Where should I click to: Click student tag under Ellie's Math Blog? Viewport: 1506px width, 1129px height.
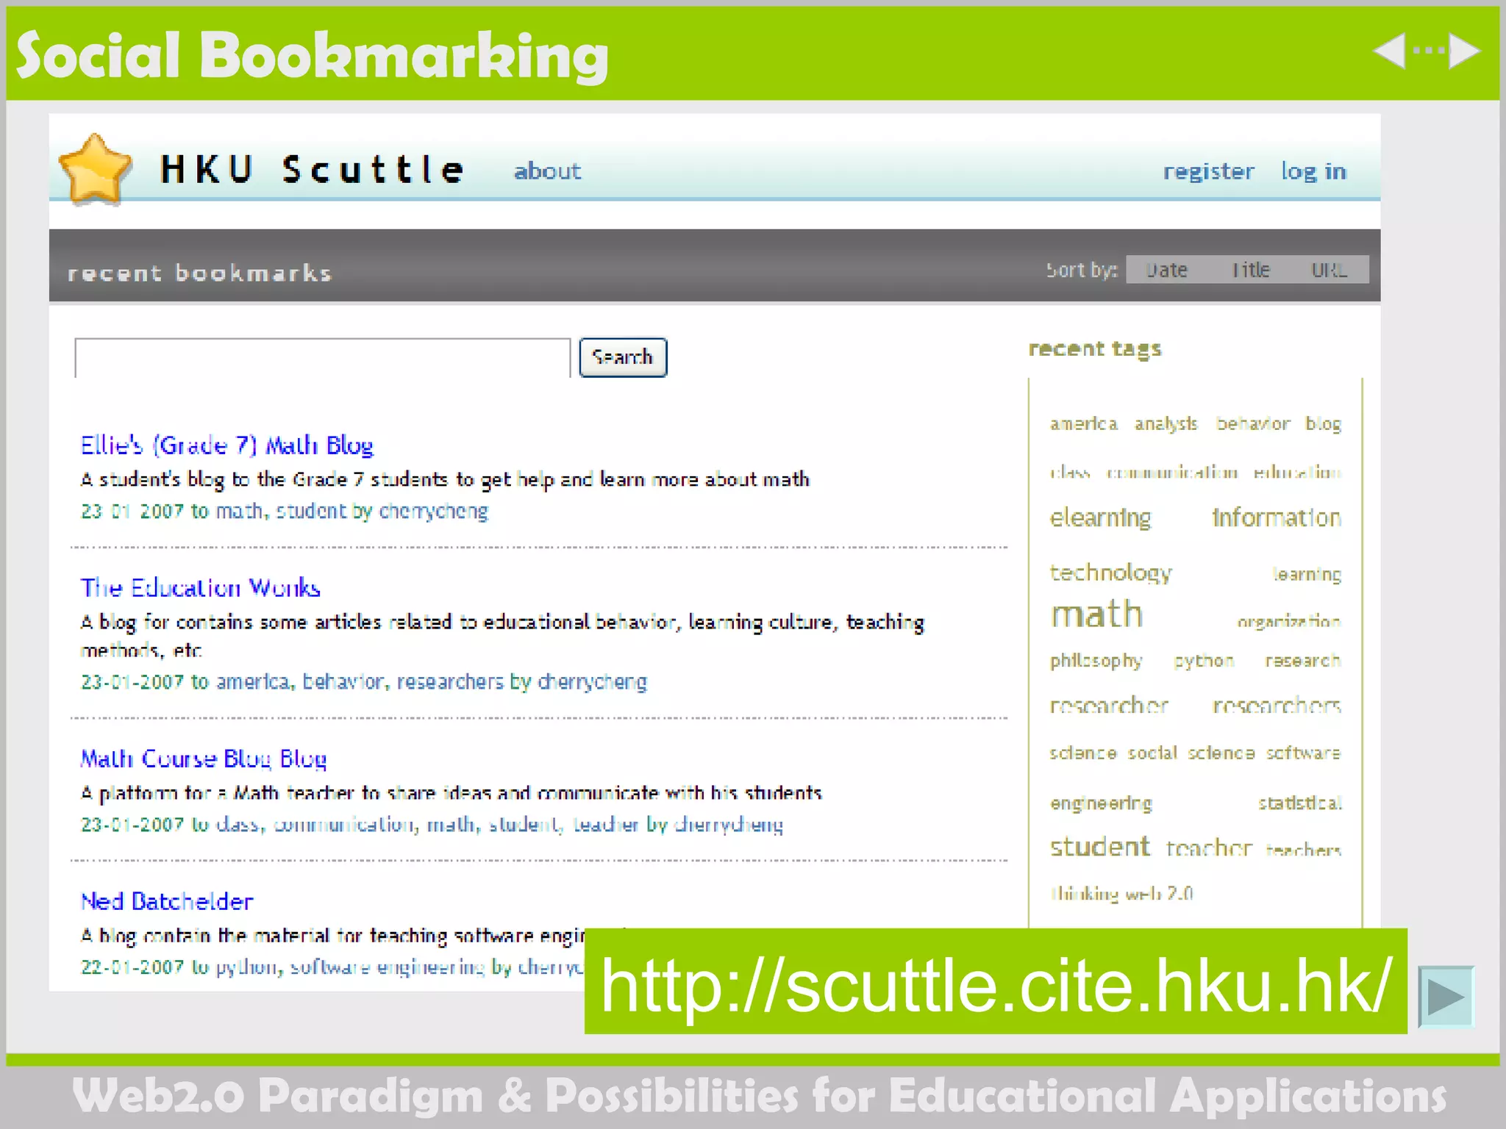(x=310, y=511)
